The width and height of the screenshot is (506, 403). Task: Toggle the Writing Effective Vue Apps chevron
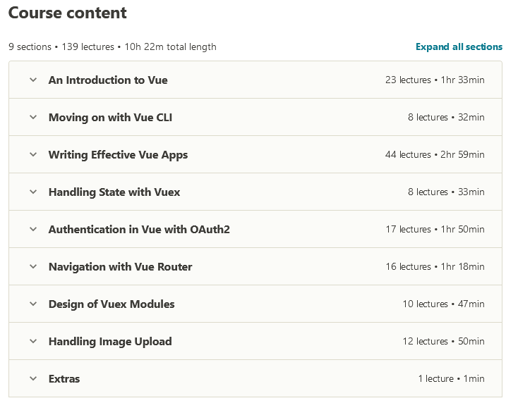click(x=32, y=155)
